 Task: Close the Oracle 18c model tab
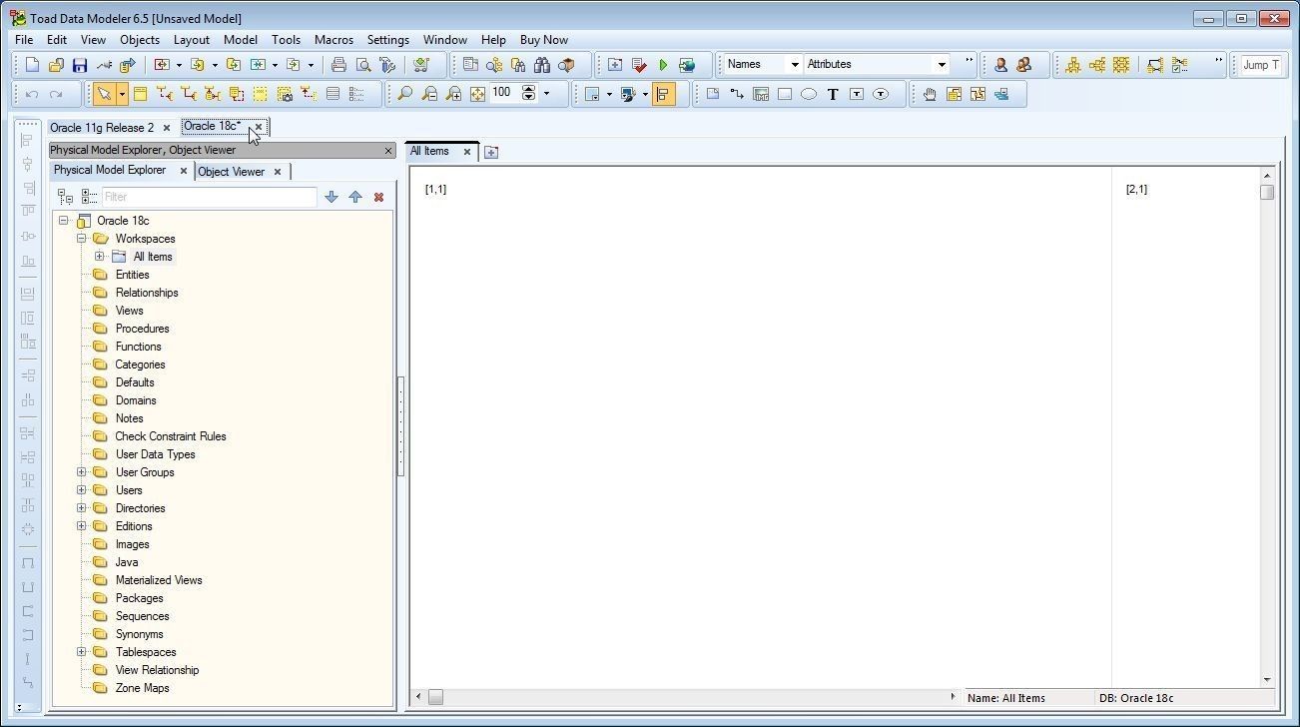(x=259, y=127)
